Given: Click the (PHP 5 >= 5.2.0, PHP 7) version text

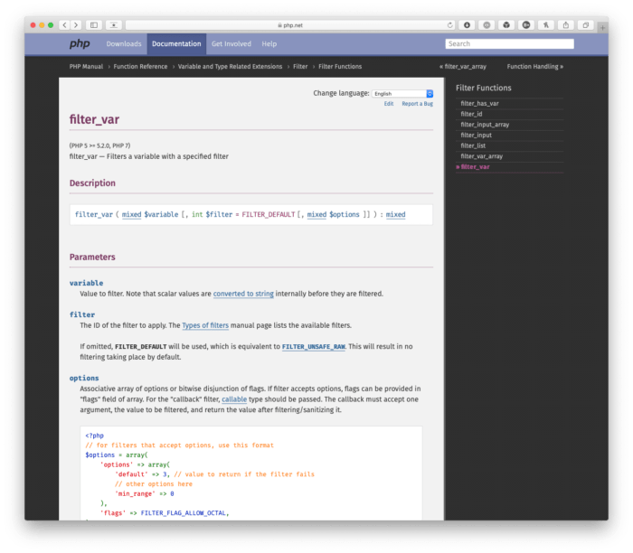Looking at the screenshot, I should 99,145.
